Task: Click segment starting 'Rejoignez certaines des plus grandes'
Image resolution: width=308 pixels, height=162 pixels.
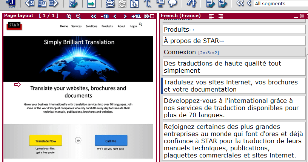Action: (x=234, y=141)
